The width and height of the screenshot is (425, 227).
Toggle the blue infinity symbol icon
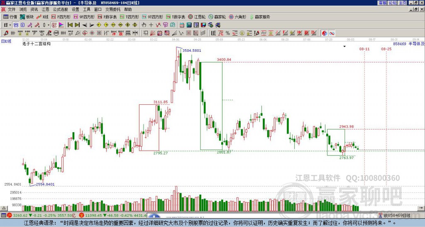coord(332,33)
